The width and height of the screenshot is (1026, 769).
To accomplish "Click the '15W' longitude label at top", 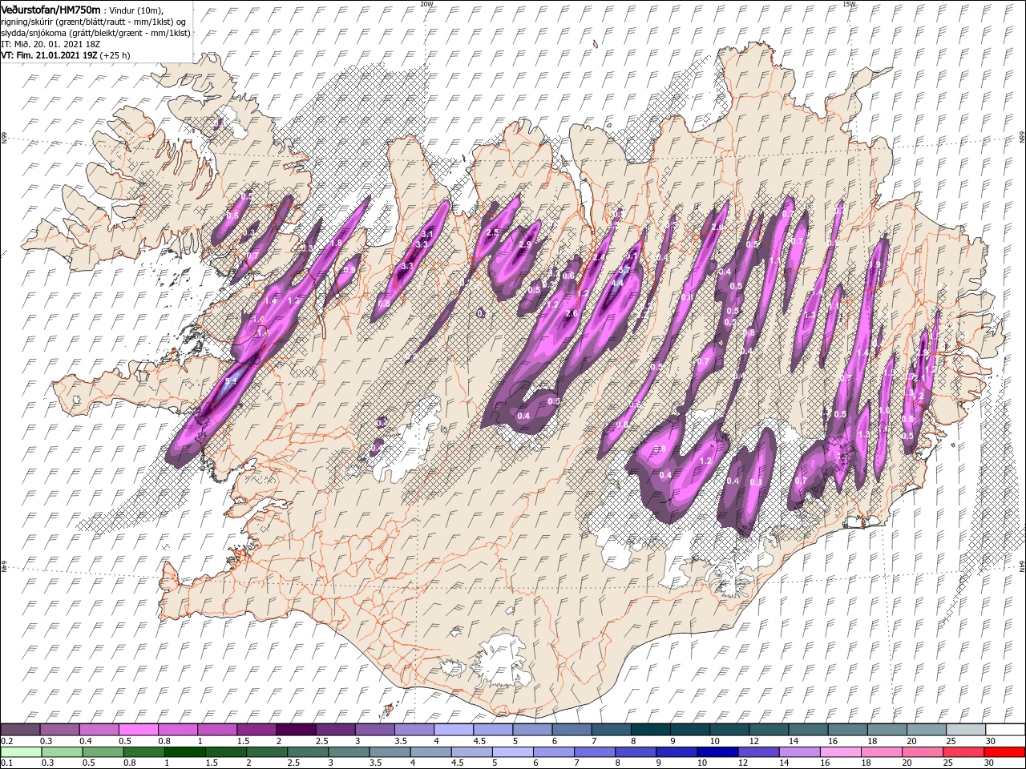I will coord(850,4).
